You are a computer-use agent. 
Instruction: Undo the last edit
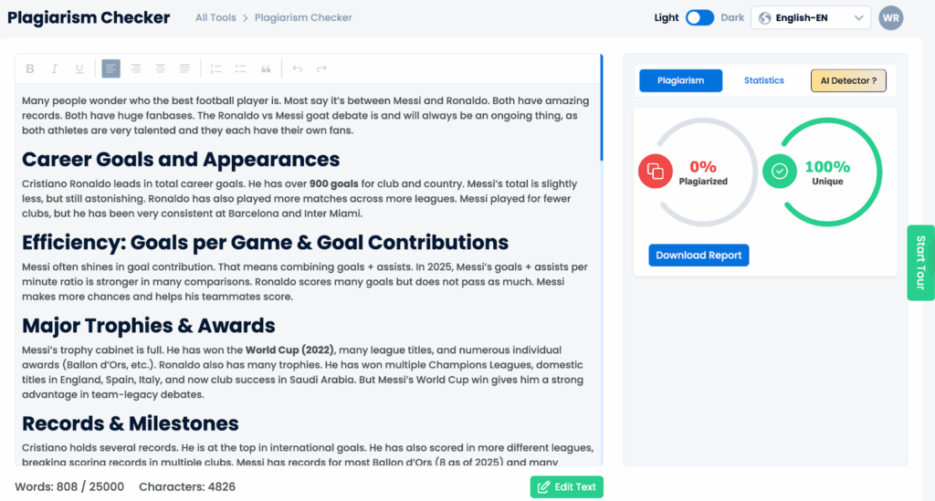[x=297, y=68]
